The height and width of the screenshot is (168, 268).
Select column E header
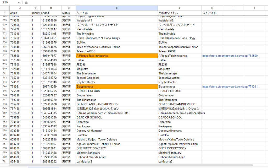[117, 8]
